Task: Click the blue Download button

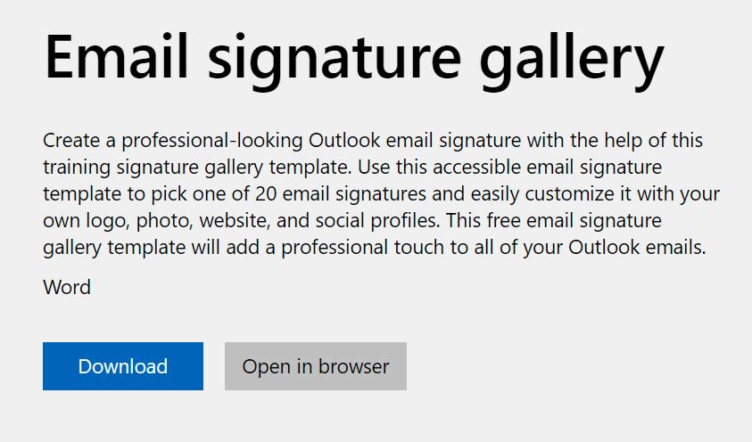Action: (x=123, y=366)
